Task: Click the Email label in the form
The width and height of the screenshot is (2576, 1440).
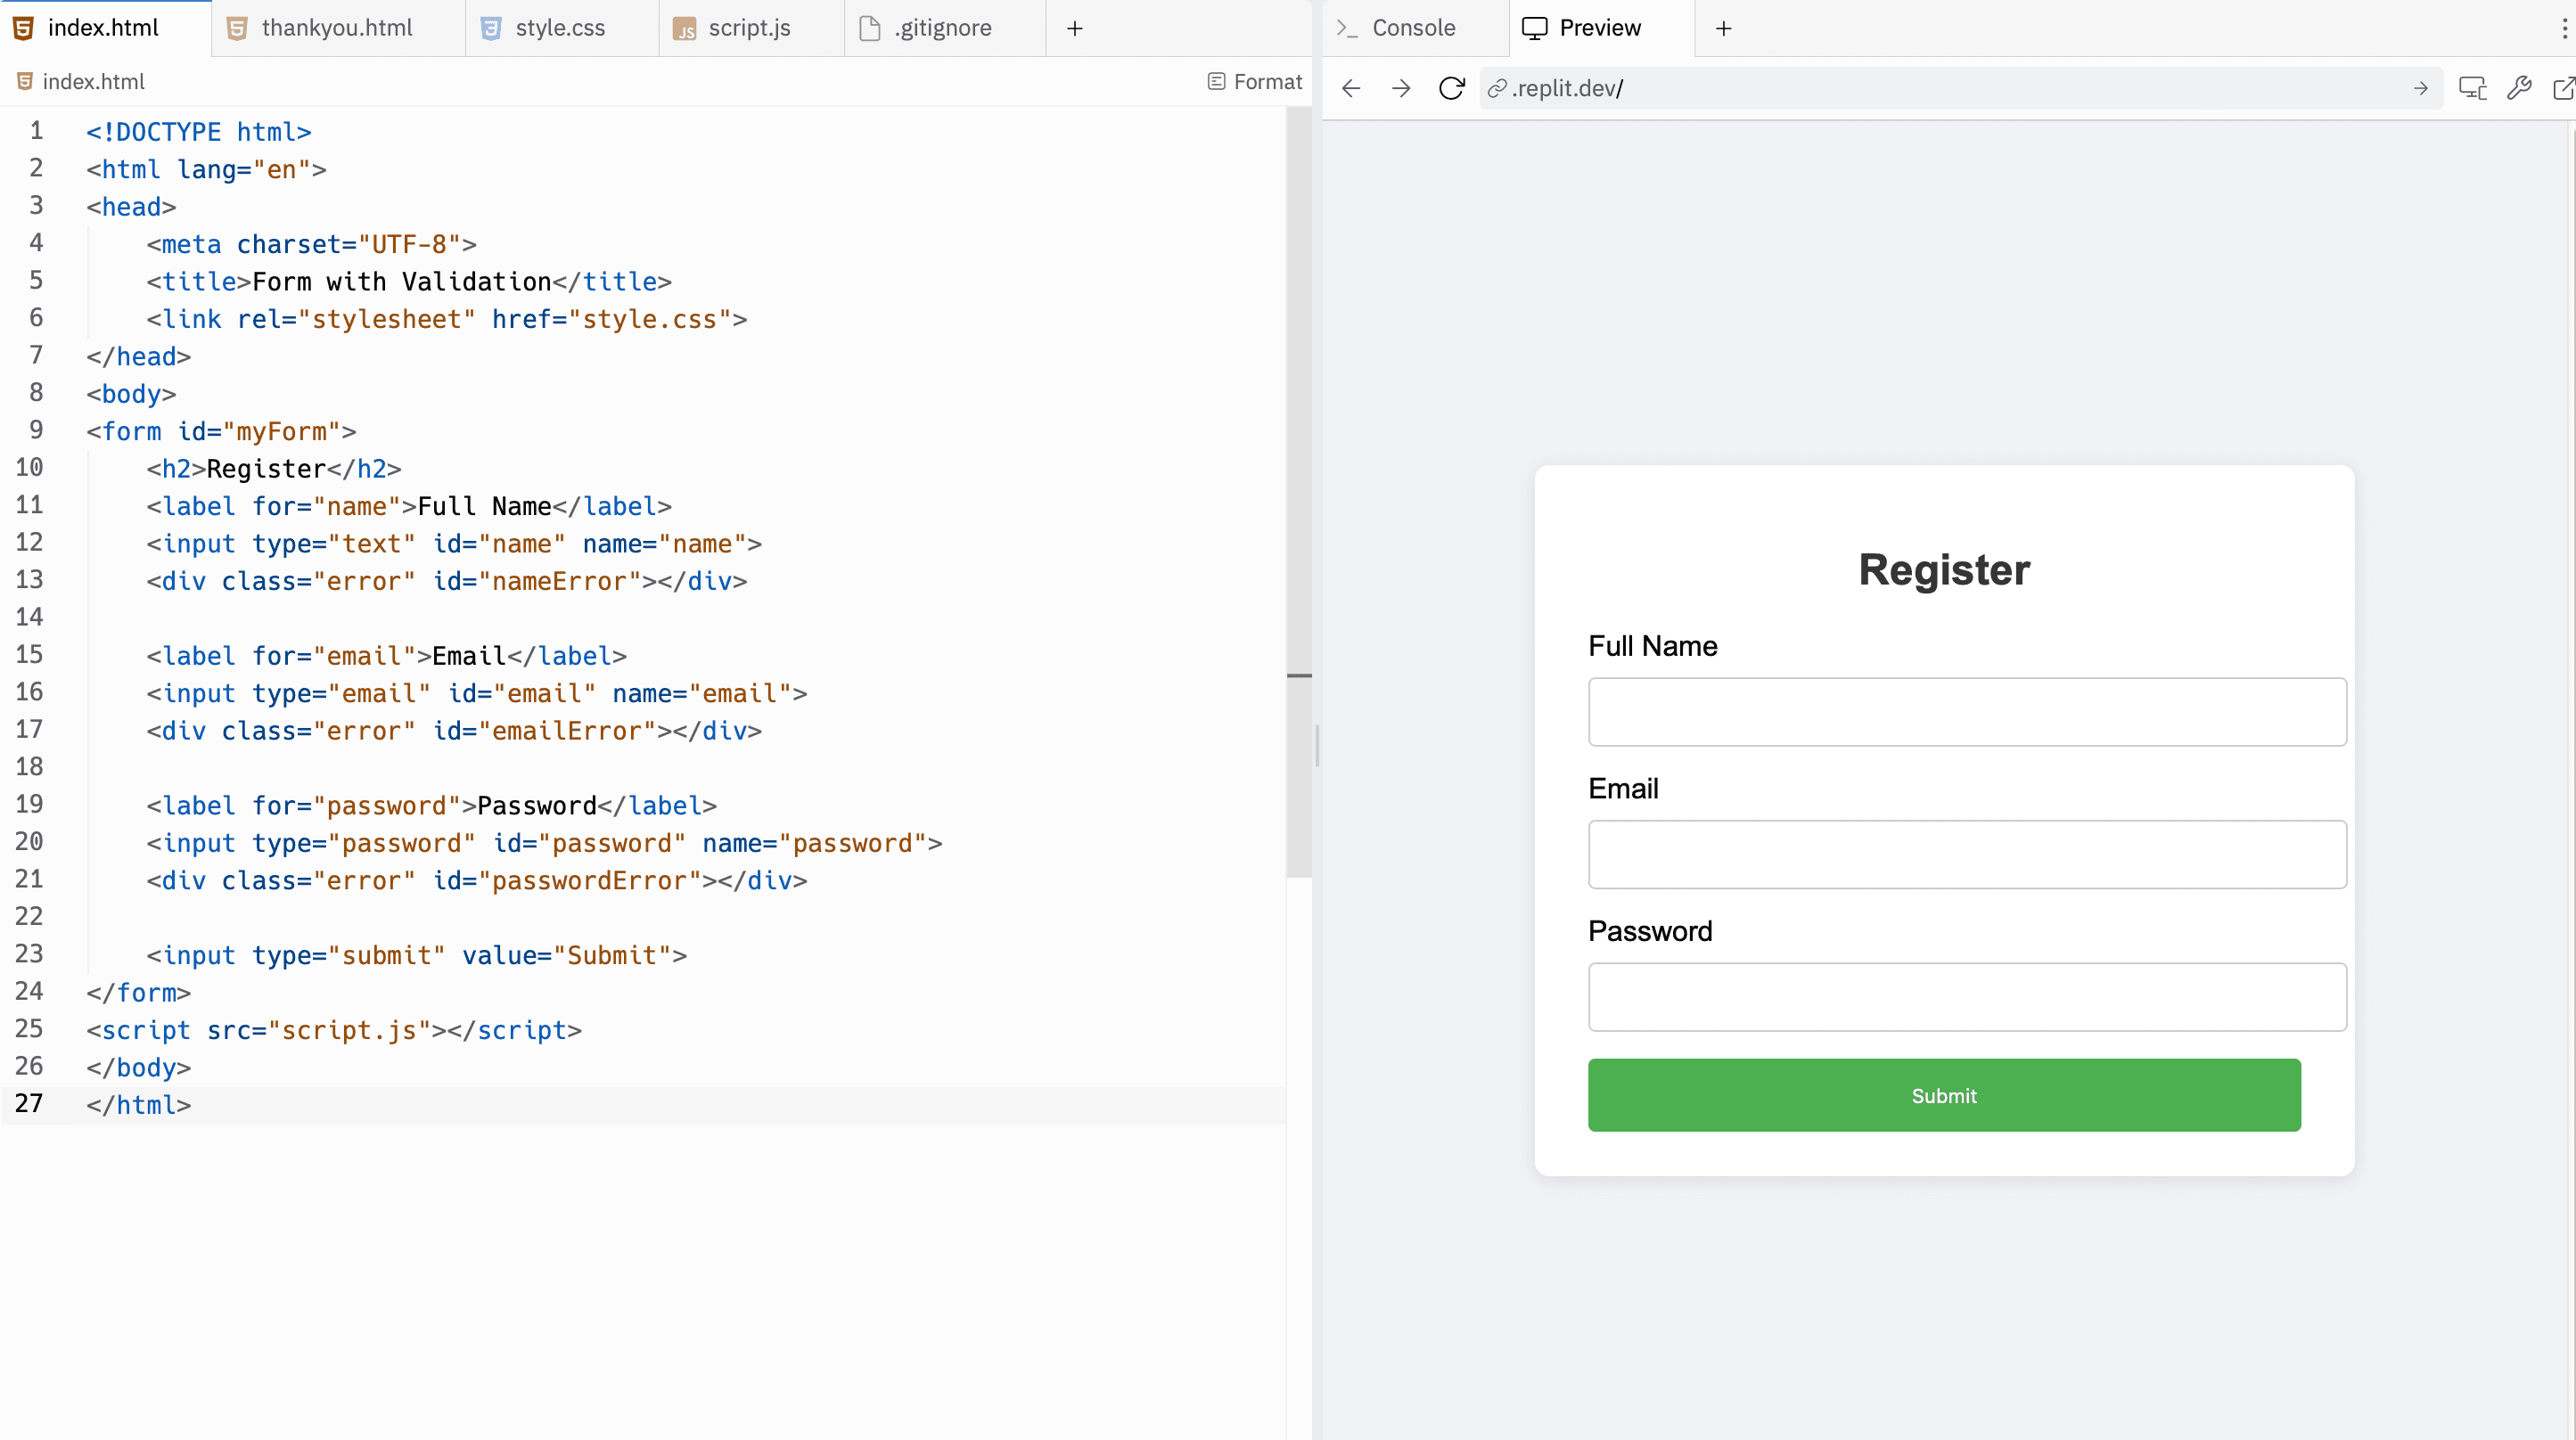Action: coord(1623,789)
